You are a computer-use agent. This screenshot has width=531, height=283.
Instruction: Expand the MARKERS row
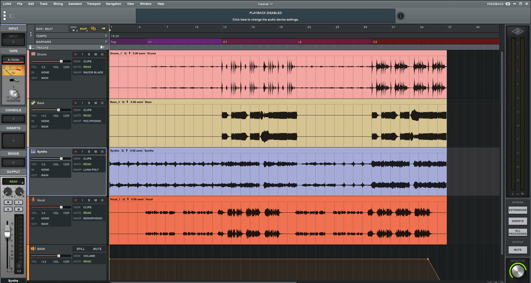point(106,42)
